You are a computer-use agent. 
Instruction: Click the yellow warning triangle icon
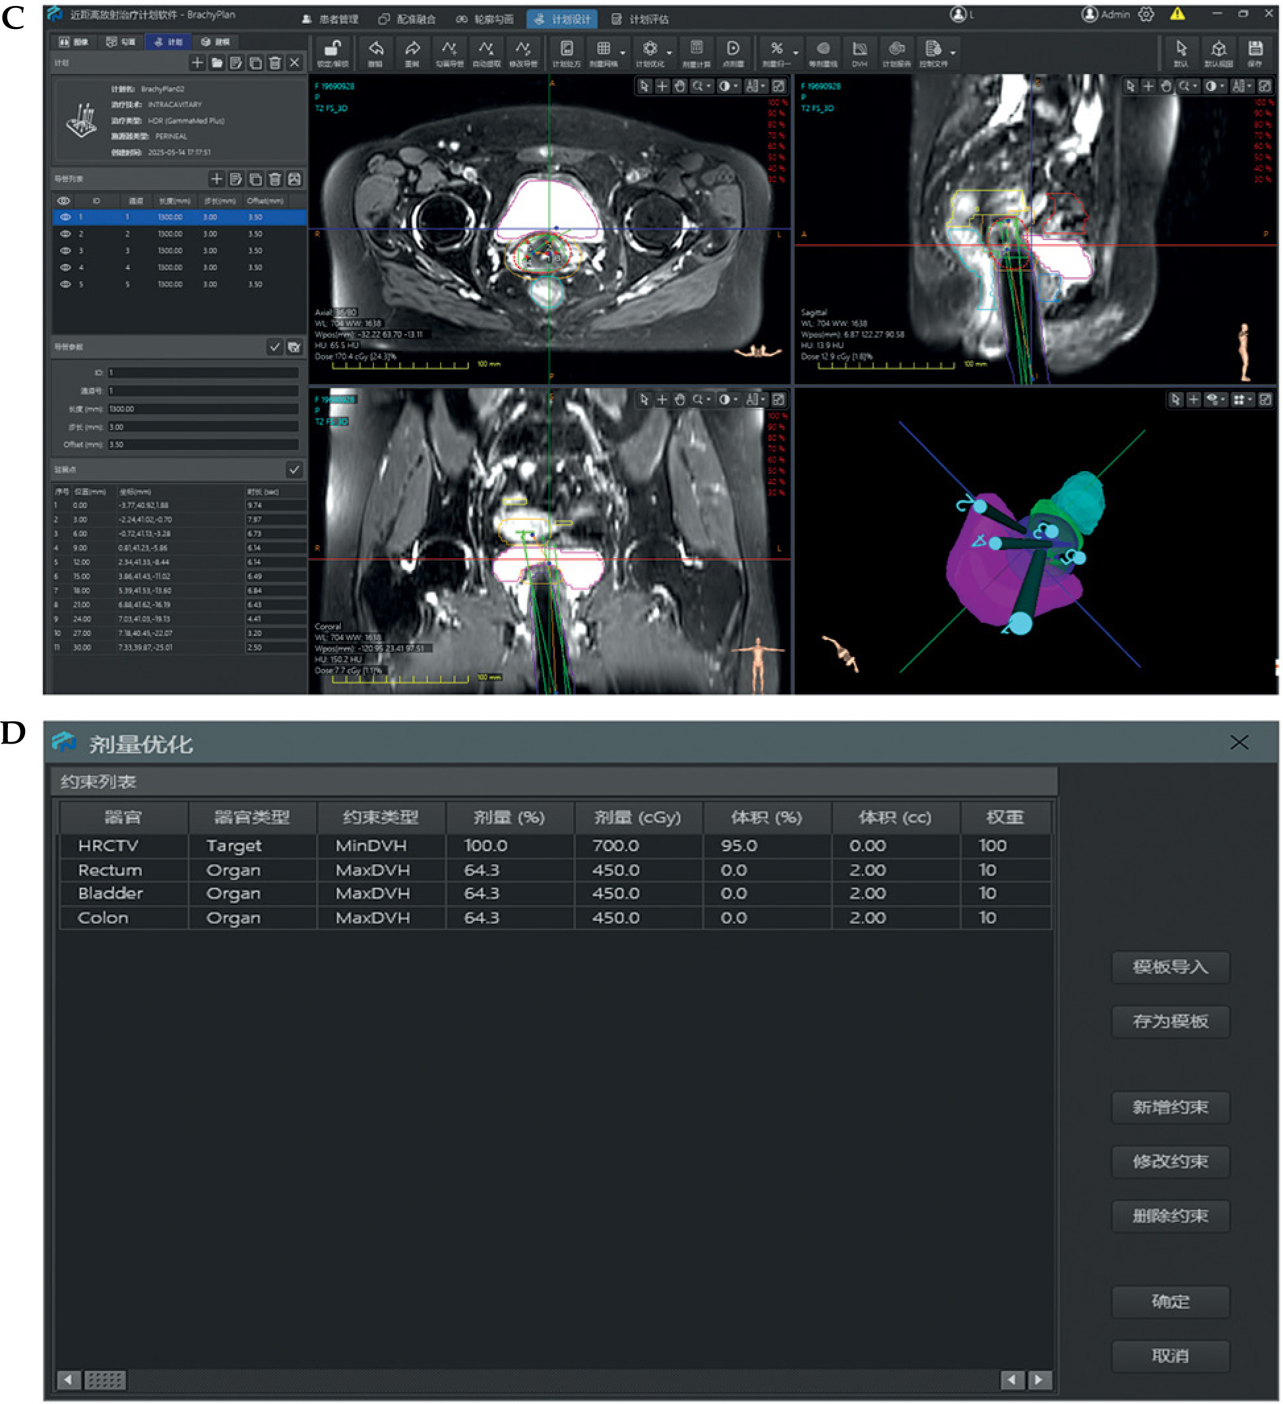[x=1177, y=14]
